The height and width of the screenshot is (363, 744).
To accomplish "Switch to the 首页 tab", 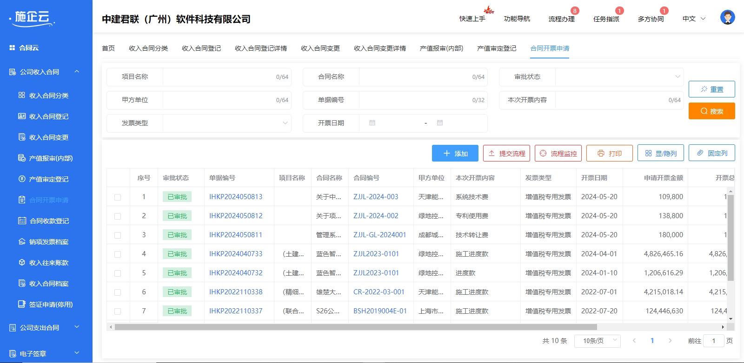I will point(108,48).
